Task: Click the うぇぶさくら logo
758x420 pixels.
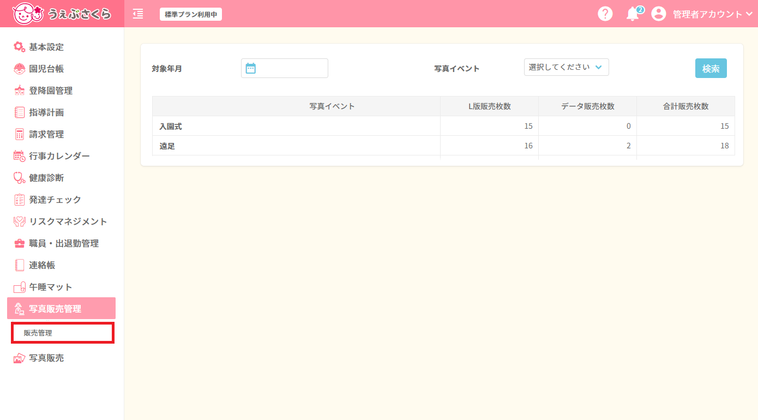Action: pyautogui.click(x=62, y=14)
